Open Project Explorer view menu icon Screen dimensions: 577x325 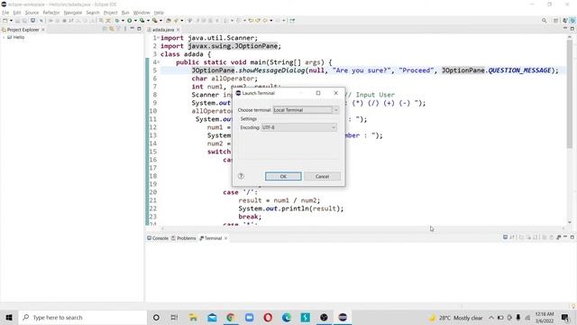tap(125, 29)
